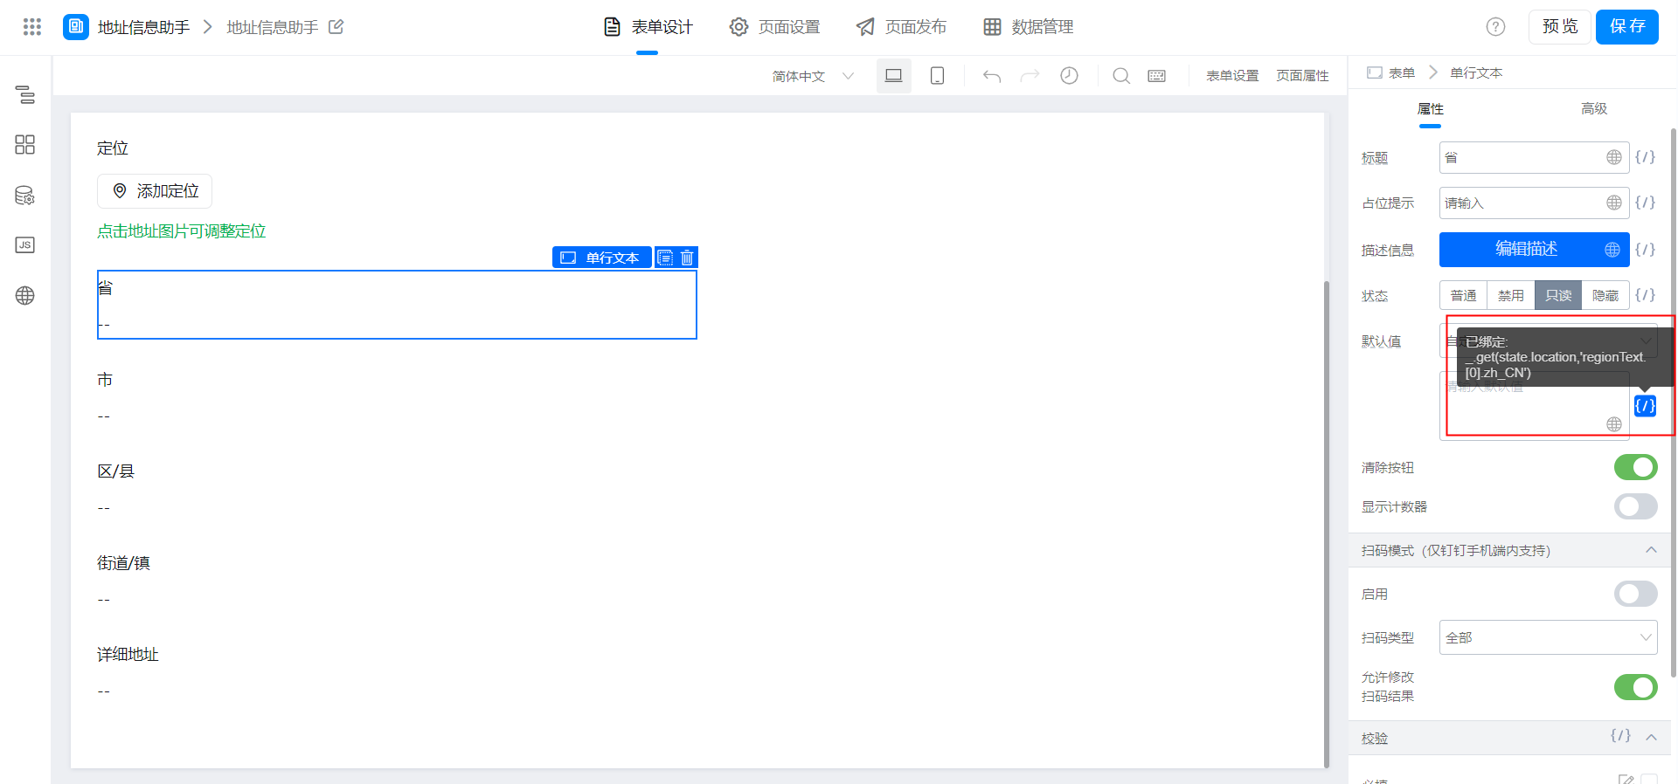
Task: Toggle the 清除按钮 switch
Action: [1636, 468]
